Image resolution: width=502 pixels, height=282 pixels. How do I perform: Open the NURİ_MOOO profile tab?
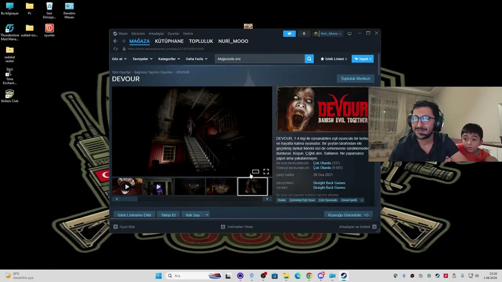pyautogui.click(x=233, y=41)
